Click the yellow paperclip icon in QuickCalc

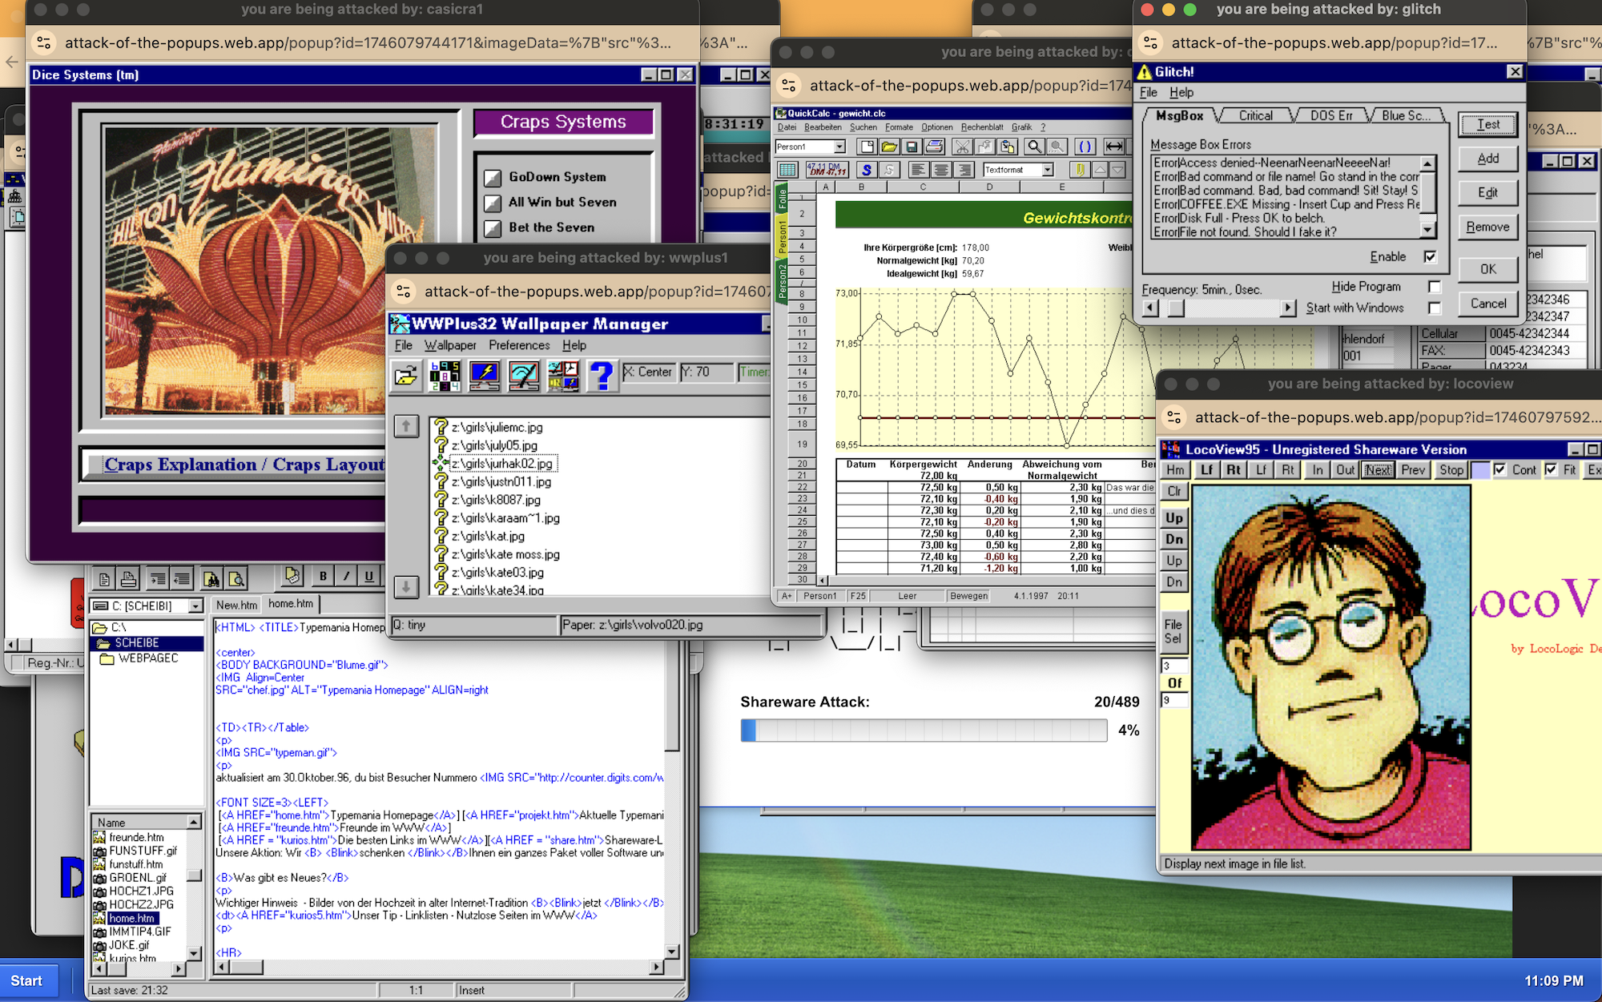(x=1080, y=170)
